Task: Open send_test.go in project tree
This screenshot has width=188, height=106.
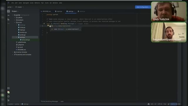Action: coord(25,40)
